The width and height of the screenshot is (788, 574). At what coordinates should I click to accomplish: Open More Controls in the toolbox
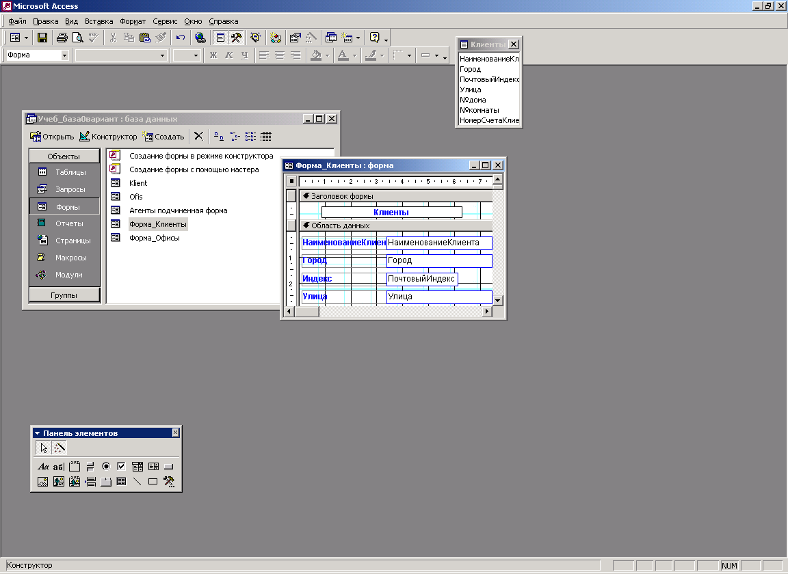click(x=169, y=482)
